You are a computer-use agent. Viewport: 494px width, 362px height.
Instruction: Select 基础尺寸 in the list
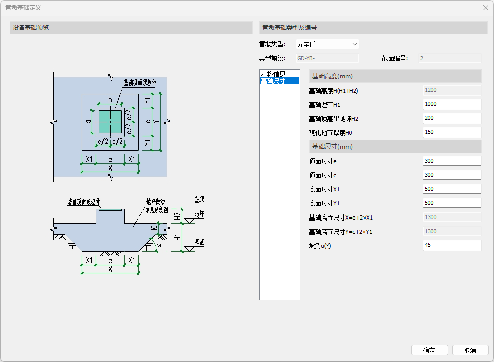[x=273, y=81]
